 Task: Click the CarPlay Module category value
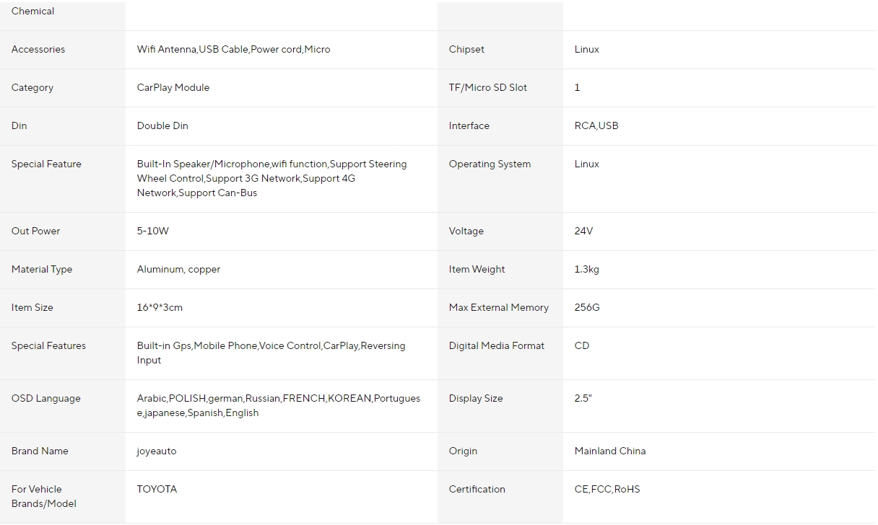[173, 88]
